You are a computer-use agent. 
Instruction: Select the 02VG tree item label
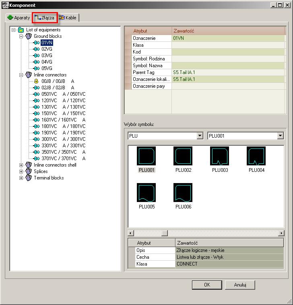47,49
